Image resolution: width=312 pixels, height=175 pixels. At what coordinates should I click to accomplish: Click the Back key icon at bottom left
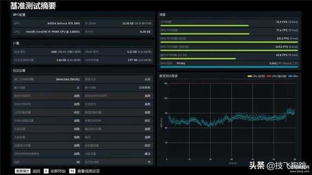(x=23, y=171)
